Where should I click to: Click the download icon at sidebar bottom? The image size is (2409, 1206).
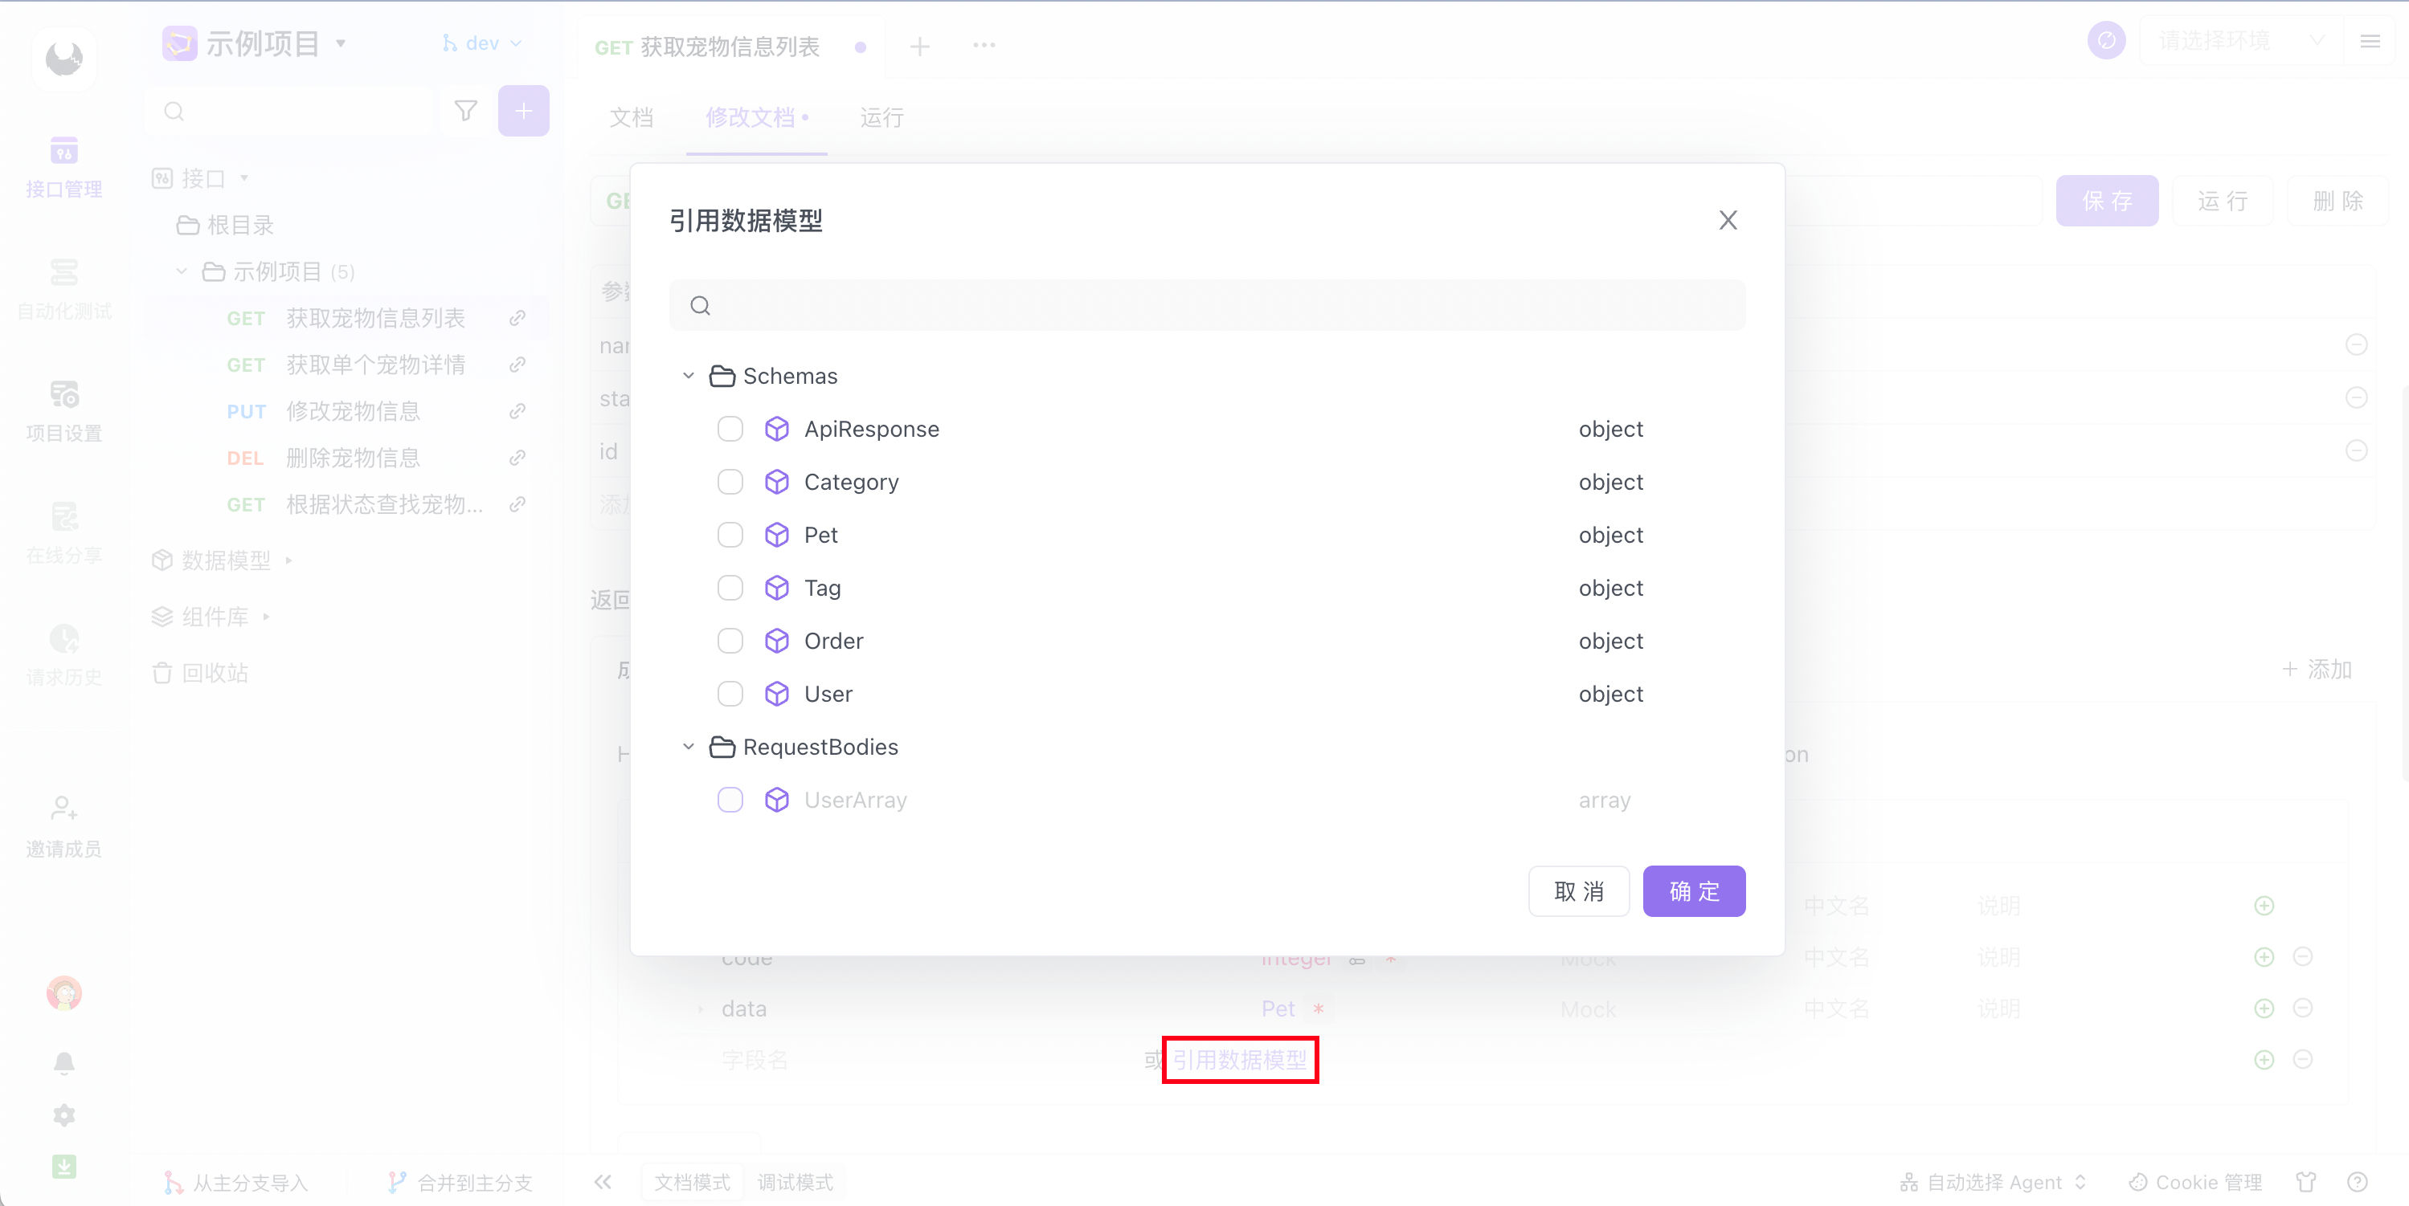pyautogui.click(x=63, y=1167)
